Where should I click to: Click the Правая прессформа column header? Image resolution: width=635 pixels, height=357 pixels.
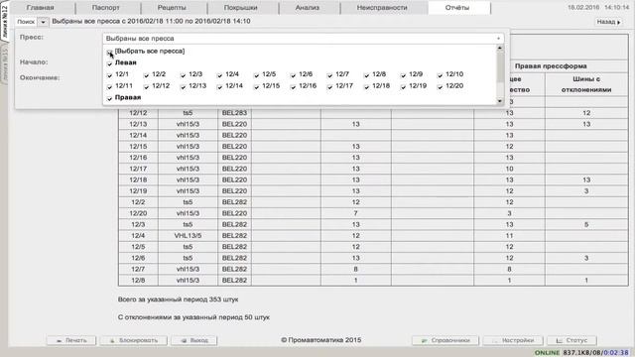pos(551,66)
